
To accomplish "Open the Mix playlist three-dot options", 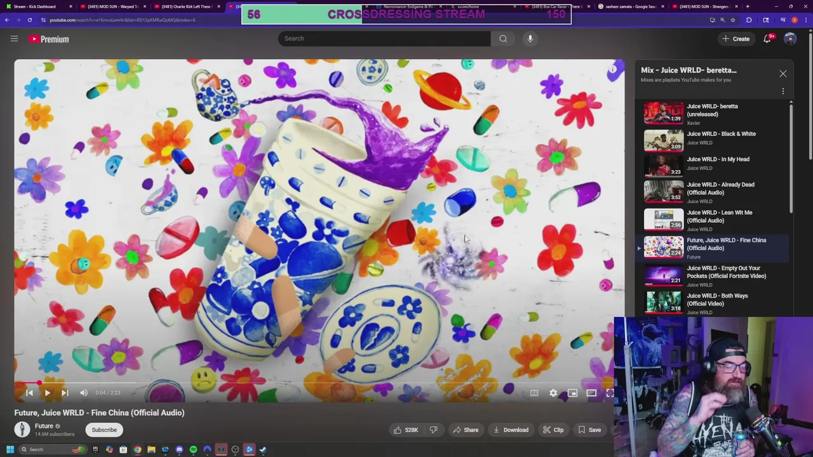I will coord(783,91).
